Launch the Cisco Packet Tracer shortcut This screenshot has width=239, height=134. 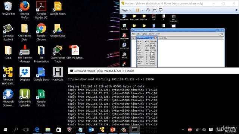58,54
